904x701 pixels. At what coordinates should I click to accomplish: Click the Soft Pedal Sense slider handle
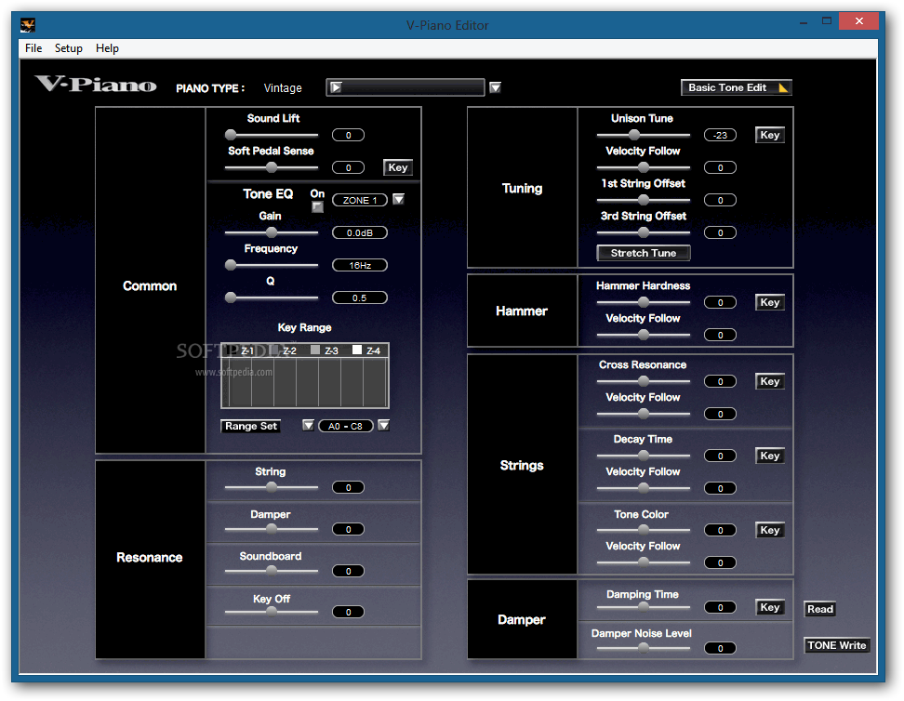tap(272, 167)
